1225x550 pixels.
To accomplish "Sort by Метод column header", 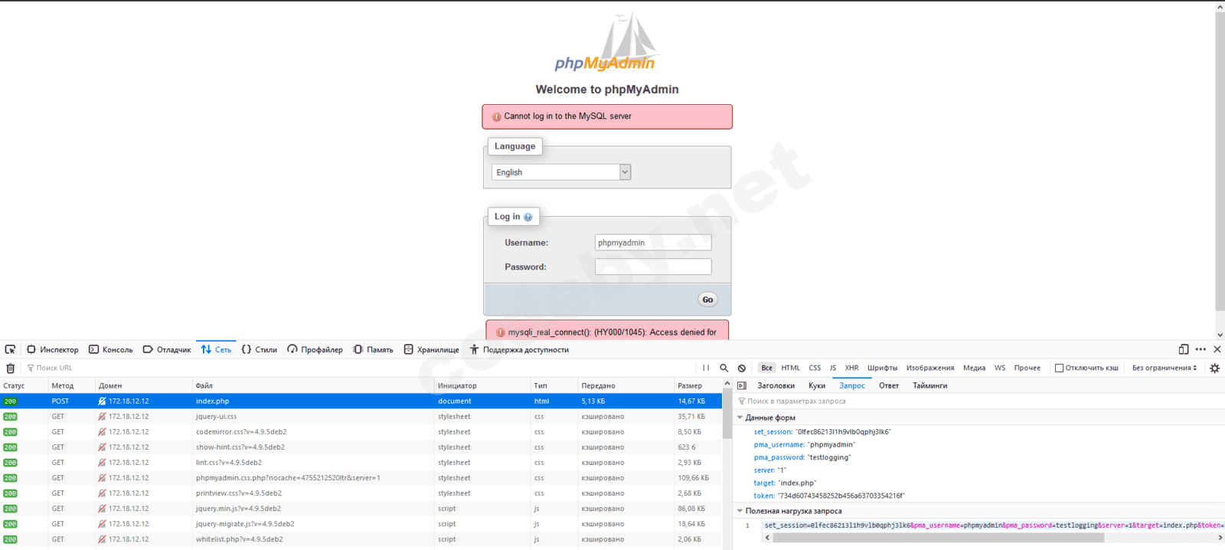I will 71,385.
